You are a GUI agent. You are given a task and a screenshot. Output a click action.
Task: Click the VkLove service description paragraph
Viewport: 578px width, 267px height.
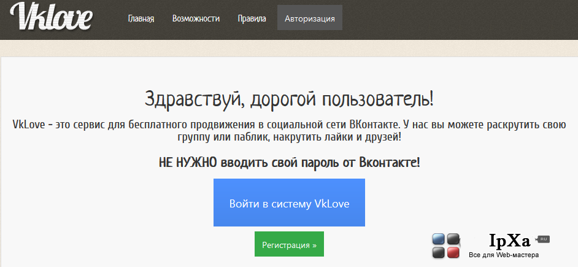point(289,131)
